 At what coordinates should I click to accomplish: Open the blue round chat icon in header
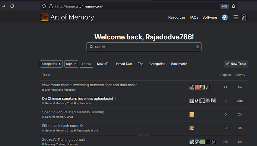(x=225, y=17)
